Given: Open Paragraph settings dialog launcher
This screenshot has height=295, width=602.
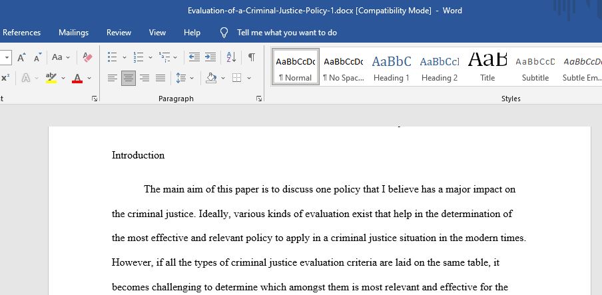Looking at the screenshot, I should tap(259, 99).
